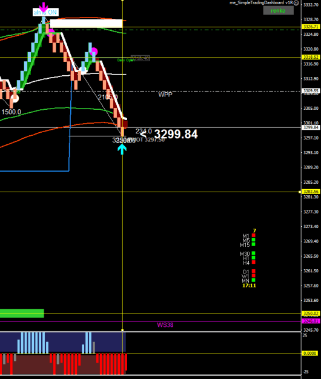Click the 3318.52 yellow price tag on axis
The width and height of the screenshot is (321, 379).
[x=311, y=57]
